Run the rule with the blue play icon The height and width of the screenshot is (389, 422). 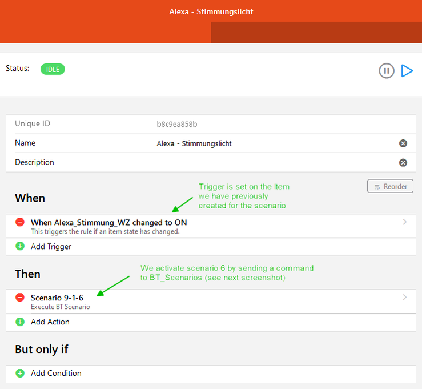(407, 71)
